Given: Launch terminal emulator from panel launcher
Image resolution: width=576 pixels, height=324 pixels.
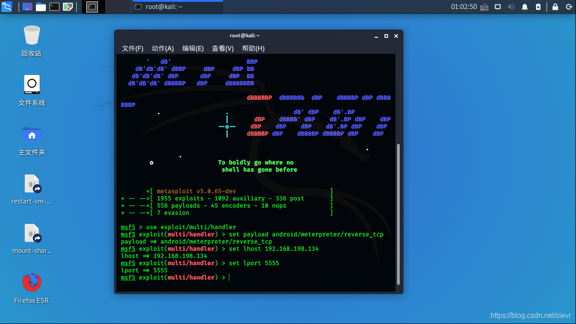Looking at the screenshot, I should (x=54, y=7).
